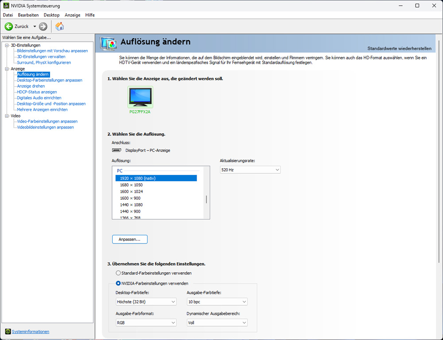Open the back history dropdown arrow
Screen dimensions: 443x340
pyautogui.click(x=35, y=26)
